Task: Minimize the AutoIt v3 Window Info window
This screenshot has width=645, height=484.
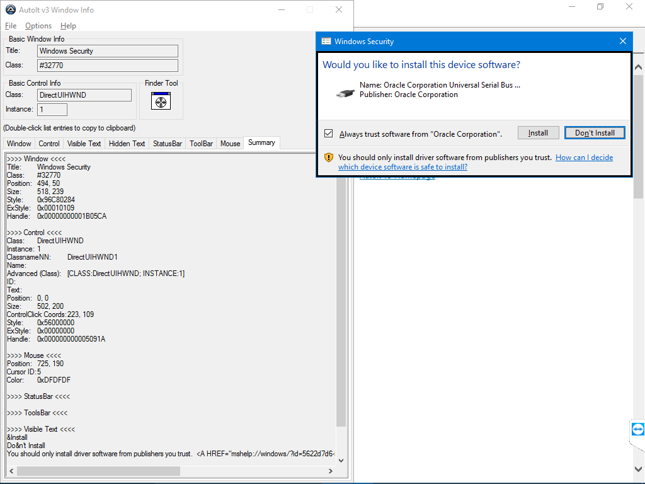Action: tap(282, 9)
